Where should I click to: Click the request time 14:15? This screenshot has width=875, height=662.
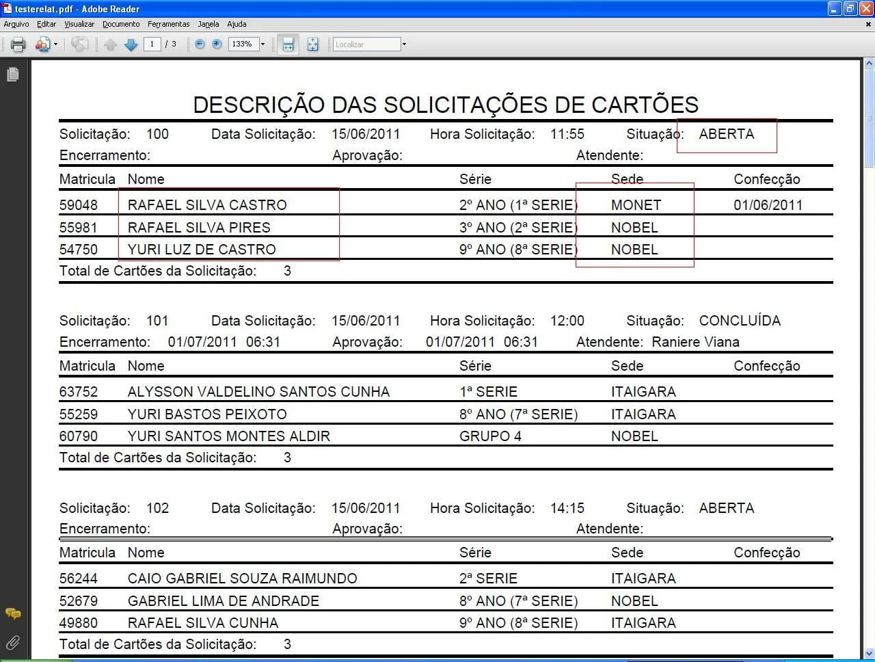(567, 508)
